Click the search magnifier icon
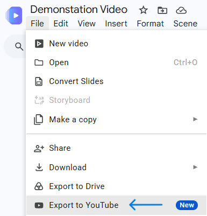 (19, 47)
